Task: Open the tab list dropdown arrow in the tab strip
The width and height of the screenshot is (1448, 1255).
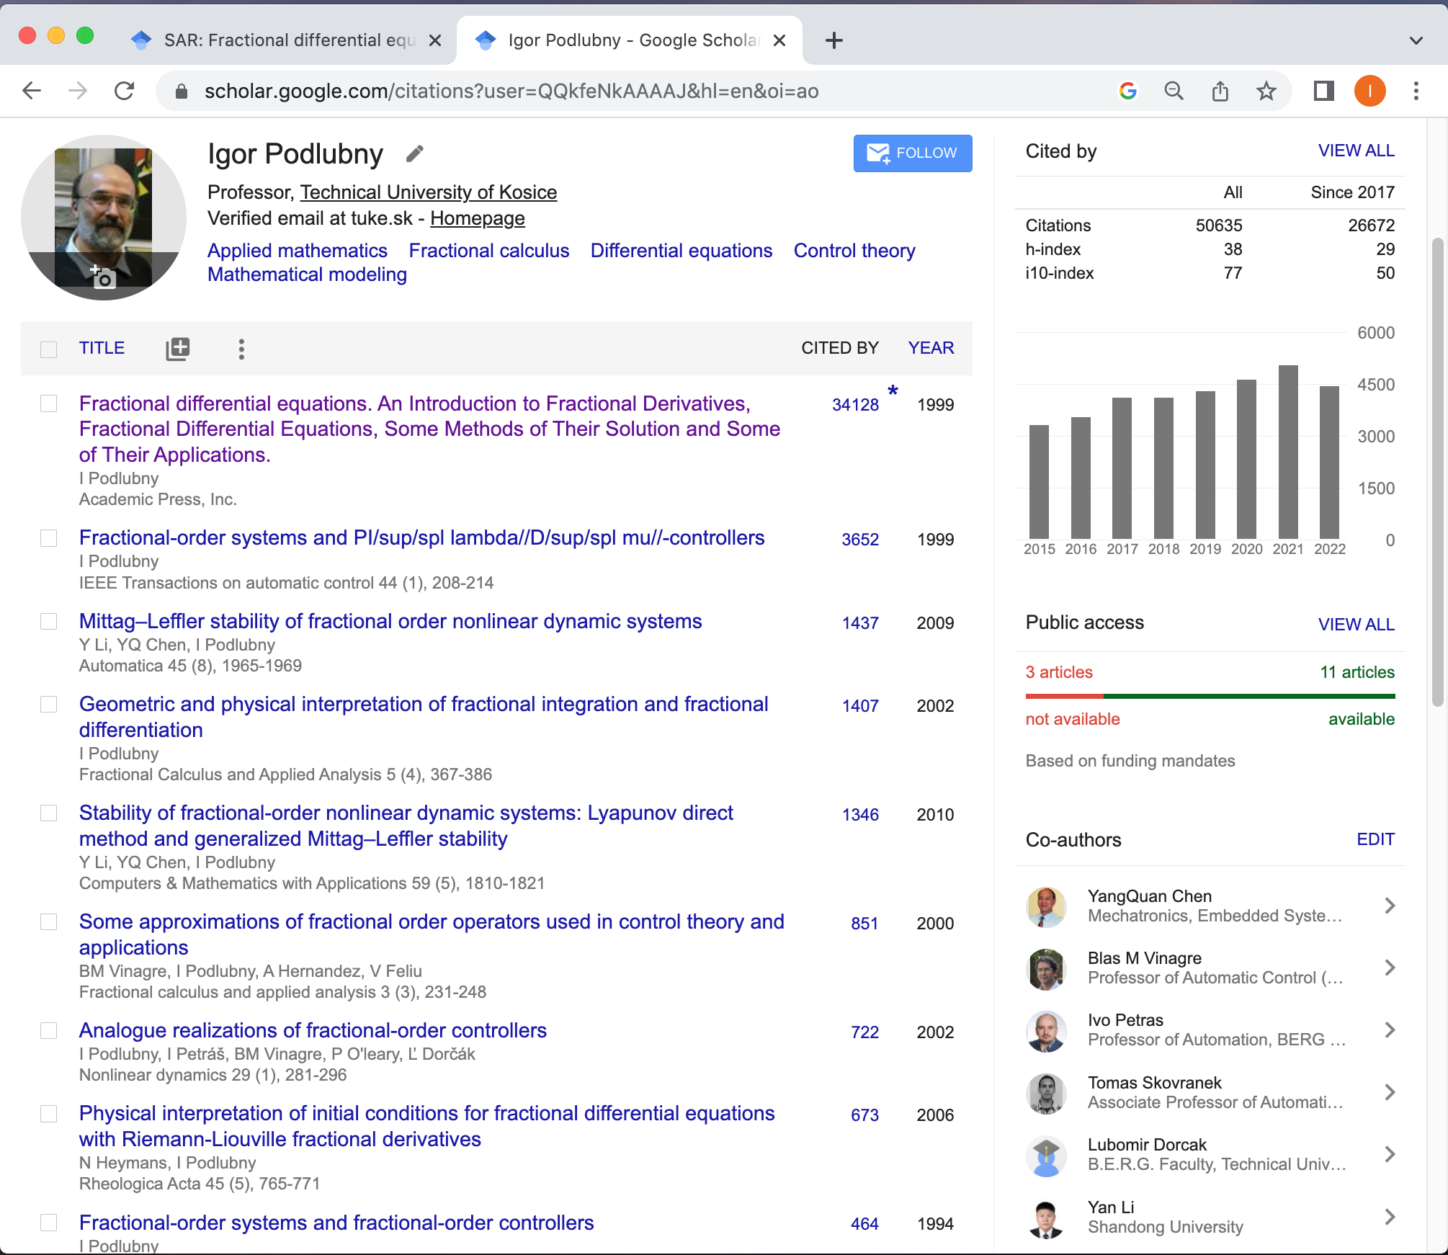Action: coord(1416,40)
